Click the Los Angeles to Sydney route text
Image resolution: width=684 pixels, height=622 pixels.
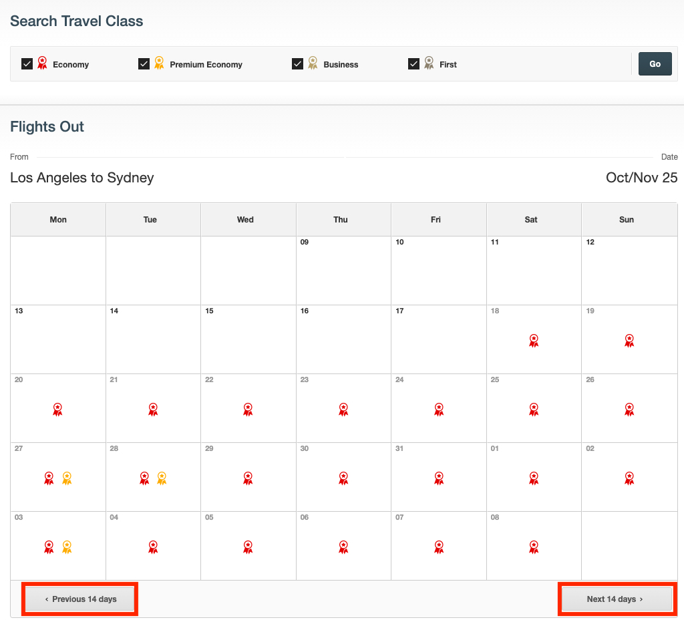coord(82,178)
